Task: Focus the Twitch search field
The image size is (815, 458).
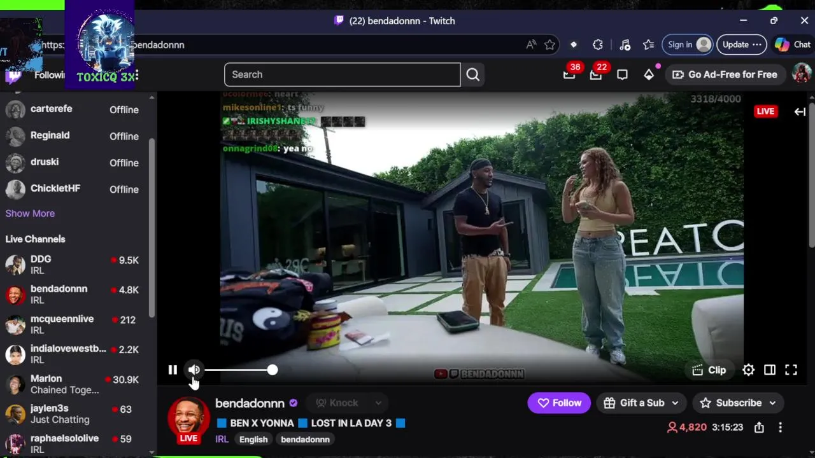Action: [342, 74]
